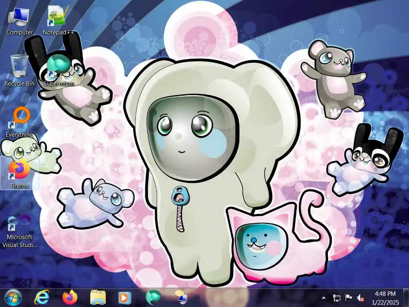Click the muted volume tray icon
Image resolution: width=409 pixels, height=307 pixels.
[361, 297]
